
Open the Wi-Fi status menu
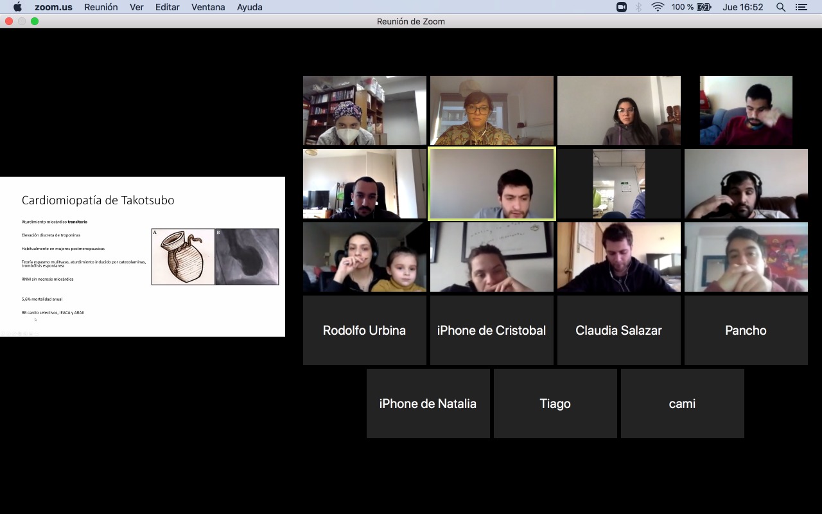657,7
